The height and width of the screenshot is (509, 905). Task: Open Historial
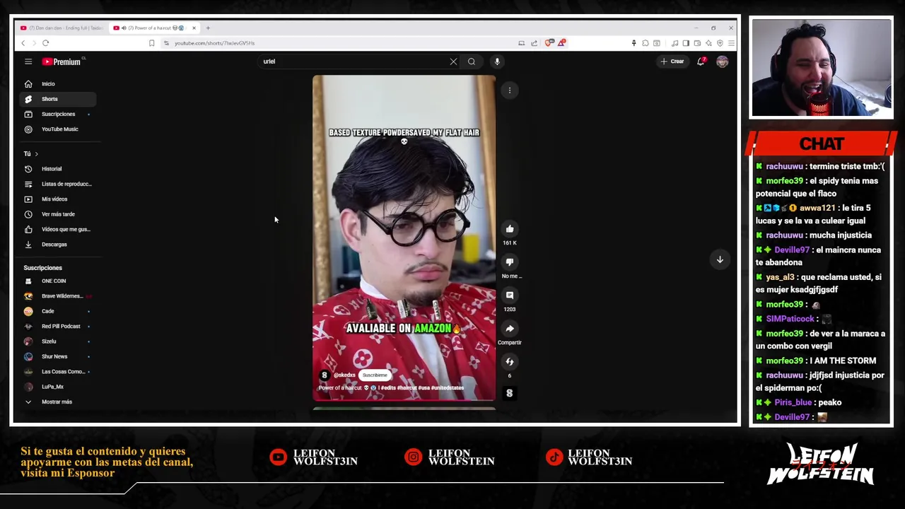pyautogui.click(x=58, y=169)
